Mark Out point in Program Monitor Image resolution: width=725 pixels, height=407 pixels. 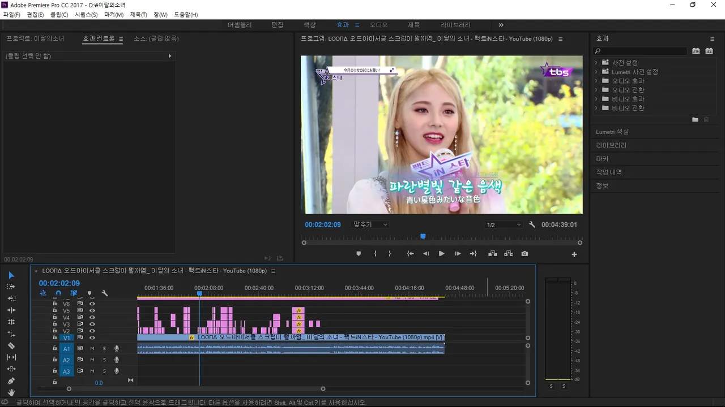point(390,254)
